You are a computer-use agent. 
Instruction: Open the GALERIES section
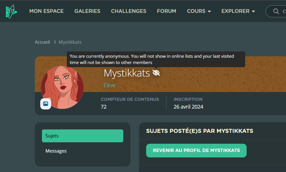tap(87, 11)
